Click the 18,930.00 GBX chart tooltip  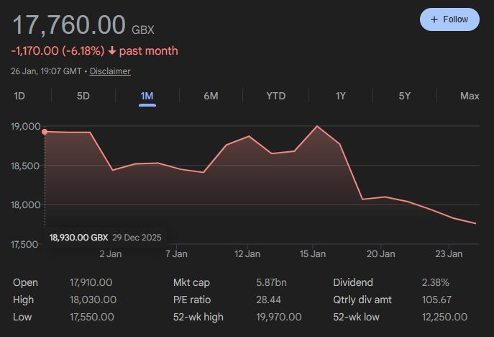[105, 237]
